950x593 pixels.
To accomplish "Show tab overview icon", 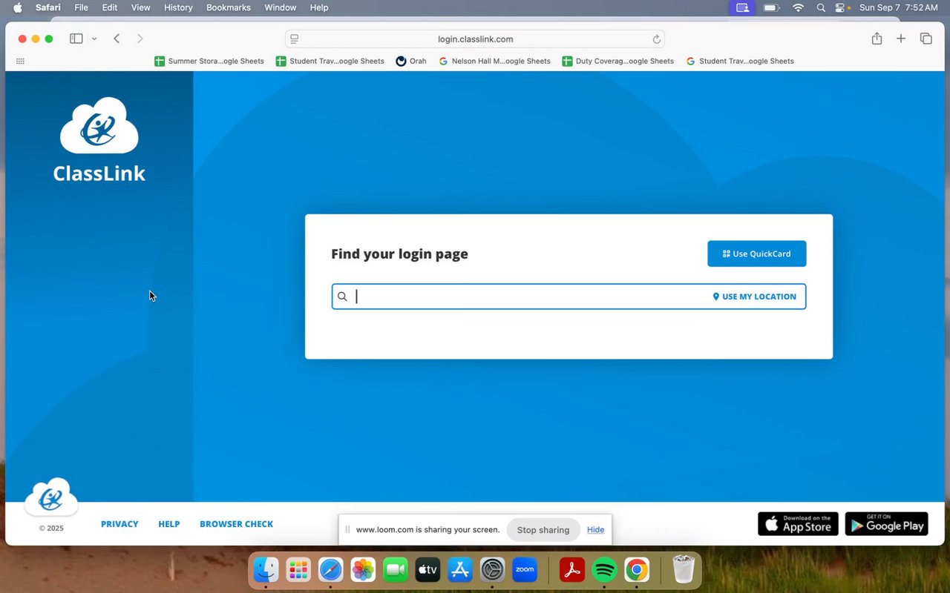I will [926, 39].
